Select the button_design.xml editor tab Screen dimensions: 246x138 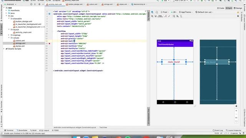pyautogui.click(x=75, y=4)
